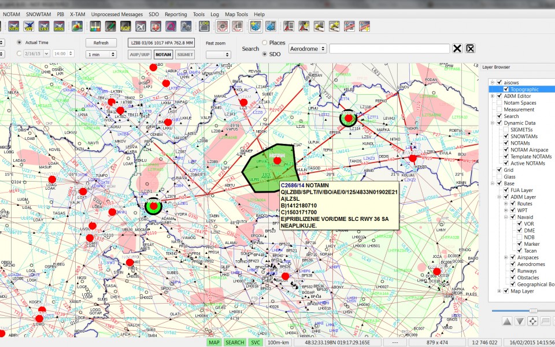Select the Places search radio button
Viewport: 555px width, 347px height.
point(264,42)
